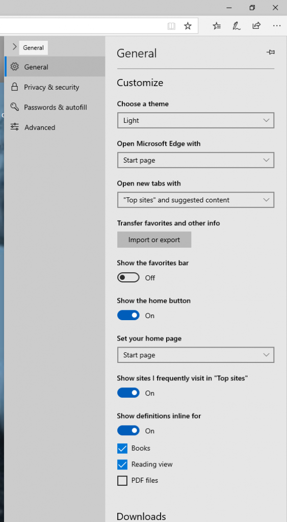
Task: Expand Open Microsoft Edge with dropdown
Action: [x=196, y=160]
